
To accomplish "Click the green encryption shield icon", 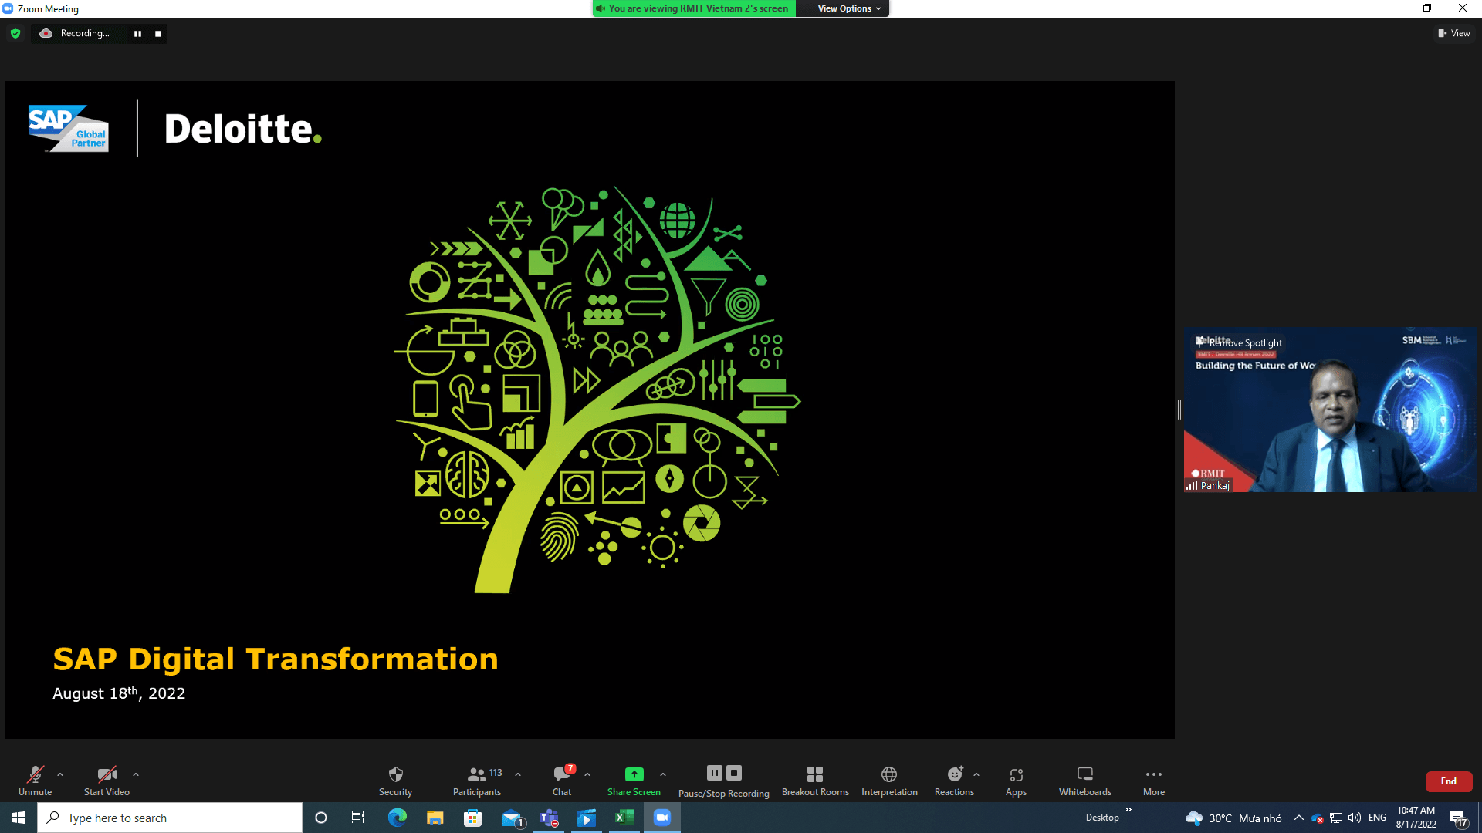I will tap(15, 33).
